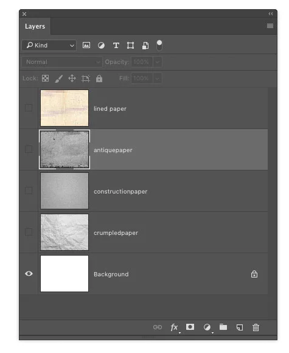Screen dimensions: 289x353
Task: Toggle layer filtering on/off switch
Action: click(x=159, y=45)
